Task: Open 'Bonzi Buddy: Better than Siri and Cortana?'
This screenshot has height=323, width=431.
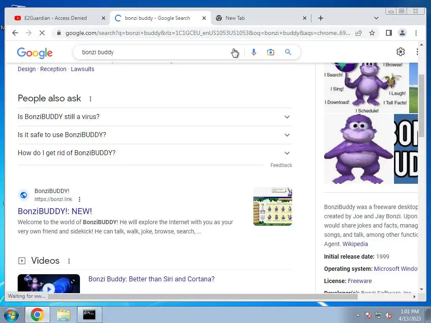Action: (152, 279)
